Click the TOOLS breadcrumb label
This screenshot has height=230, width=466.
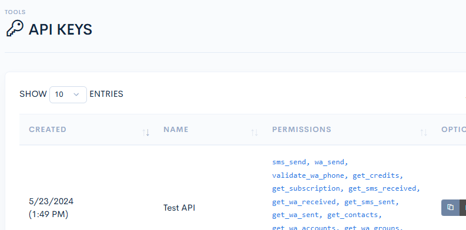click(x=15, y=12)
